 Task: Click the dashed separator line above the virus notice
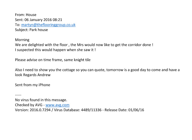[x=18, y=95]
